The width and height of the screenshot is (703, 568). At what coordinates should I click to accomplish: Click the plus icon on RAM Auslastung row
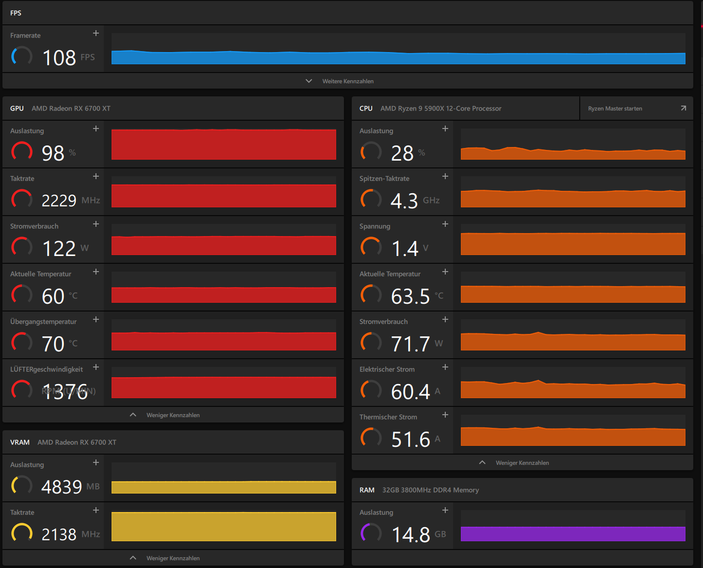pos(445,510)
